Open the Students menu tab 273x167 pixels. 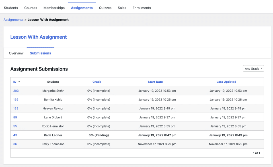(x=11, y=8)
